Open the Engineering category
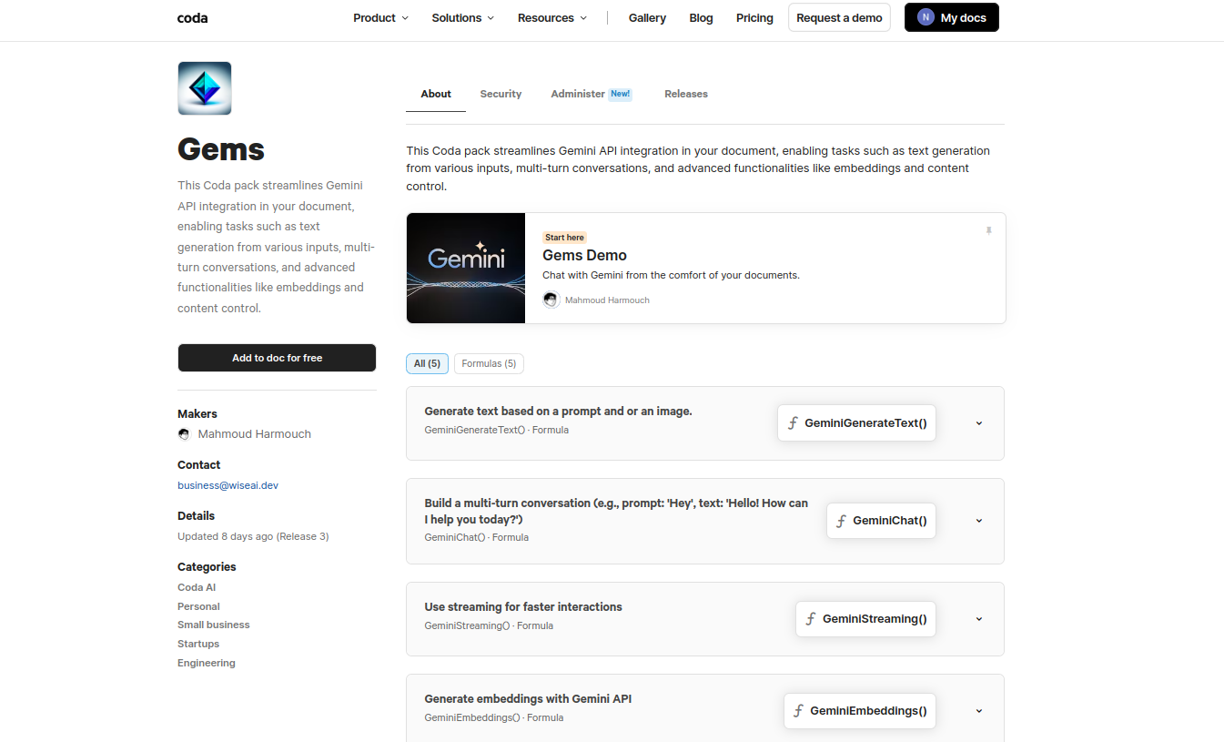The height and width of the screenshot is (742, 1224). pyautogui.click(x=207, y=663)
